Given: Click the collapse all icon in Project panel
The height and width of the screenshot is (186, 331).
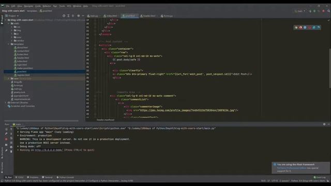Looking at the screenshot, I should [73, 16].
